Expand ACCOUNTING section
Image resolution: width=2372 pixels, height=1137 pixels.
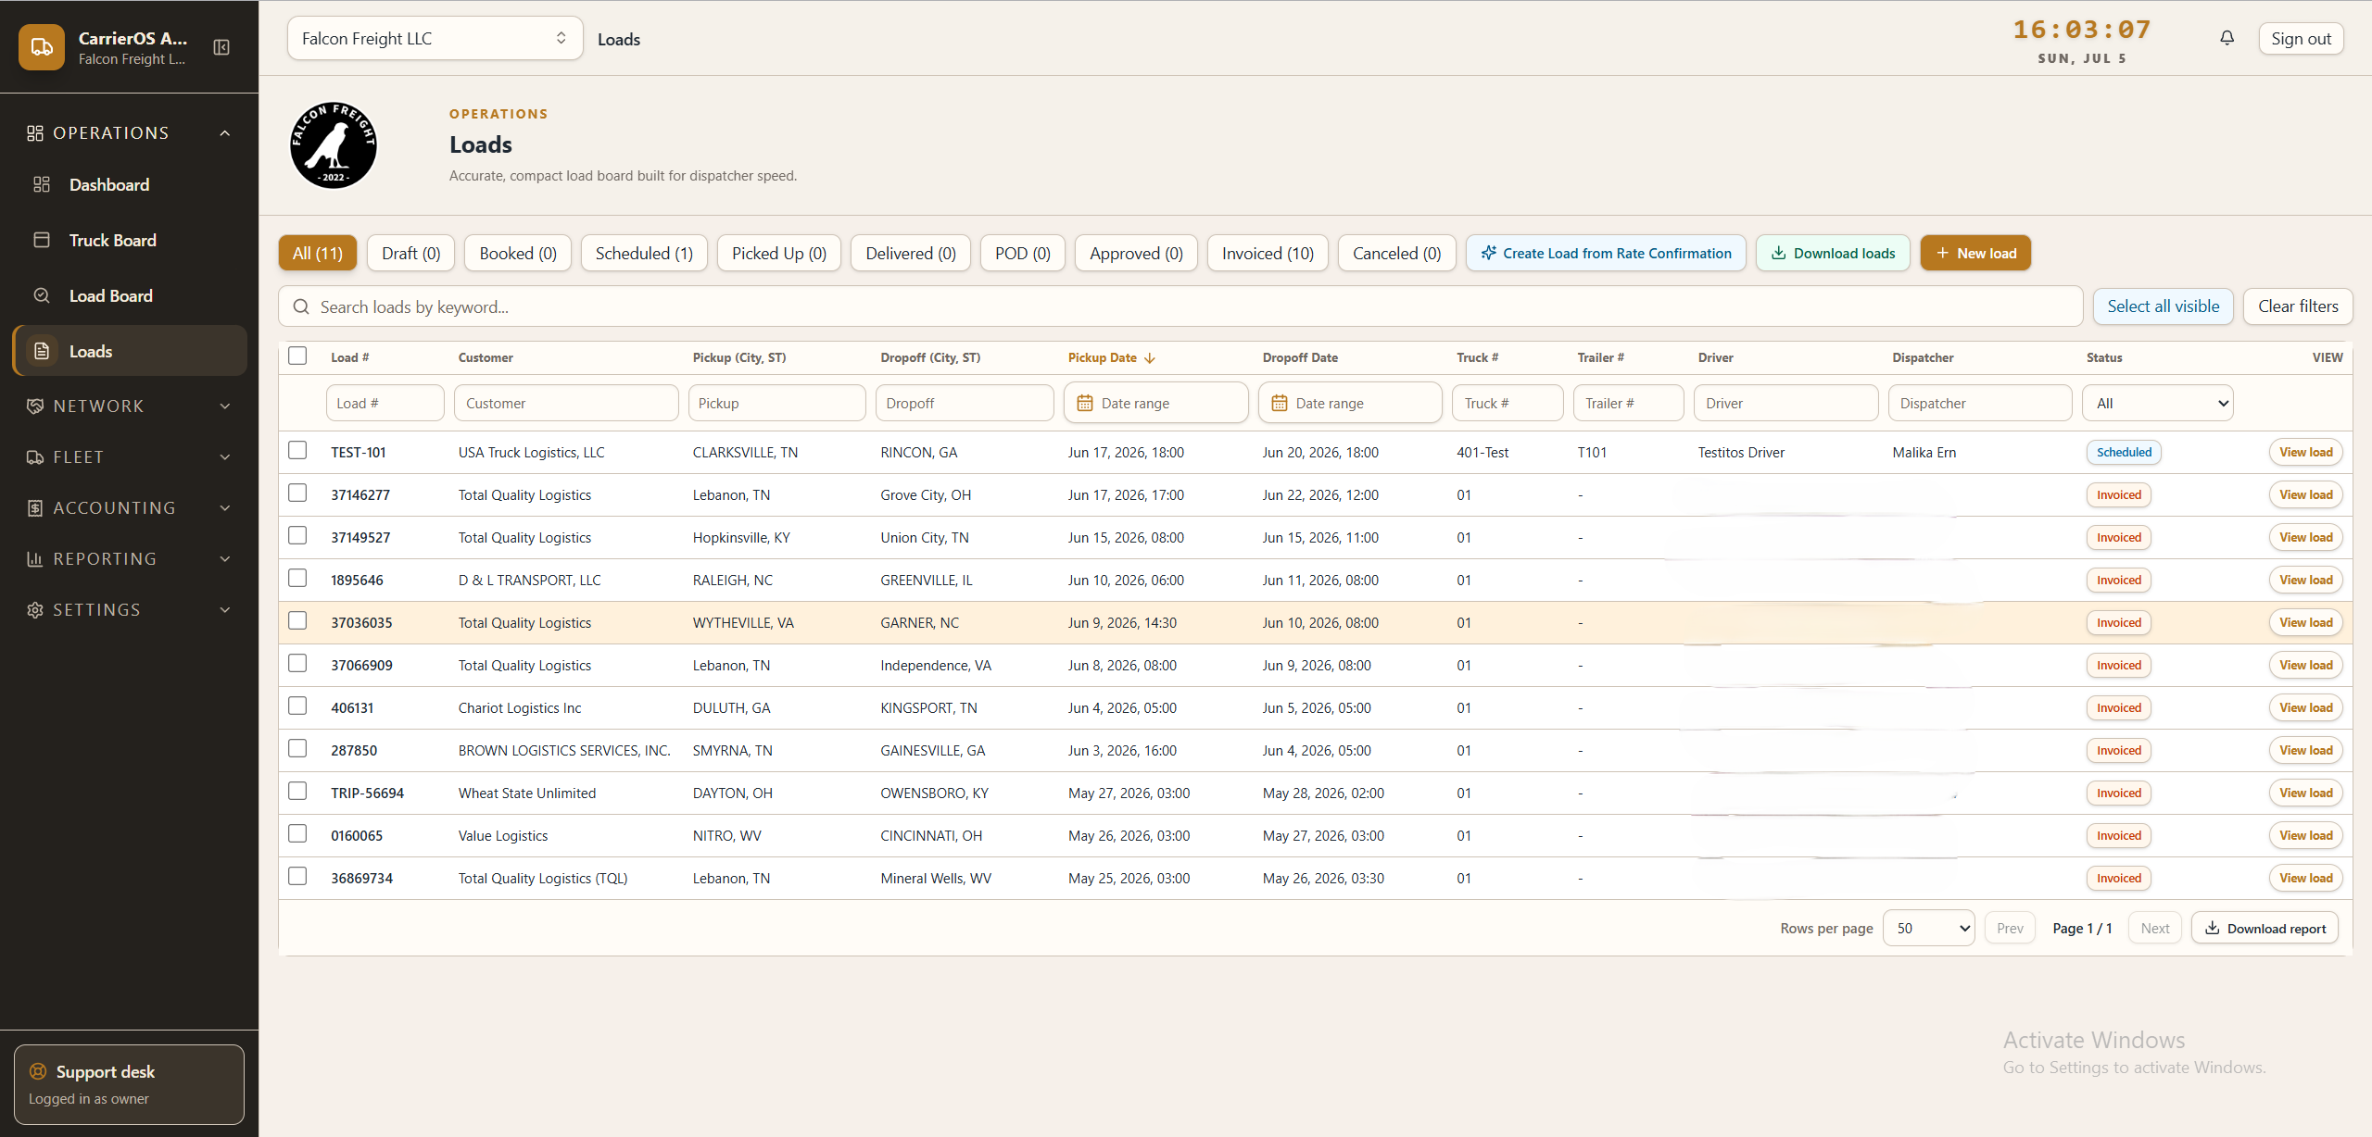pyautogui.click(x=130, y=507)
